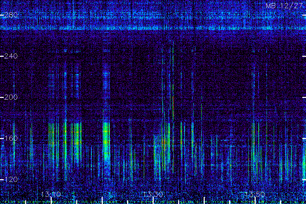Click the 13:50 time axis label

[x=255, y=194]
